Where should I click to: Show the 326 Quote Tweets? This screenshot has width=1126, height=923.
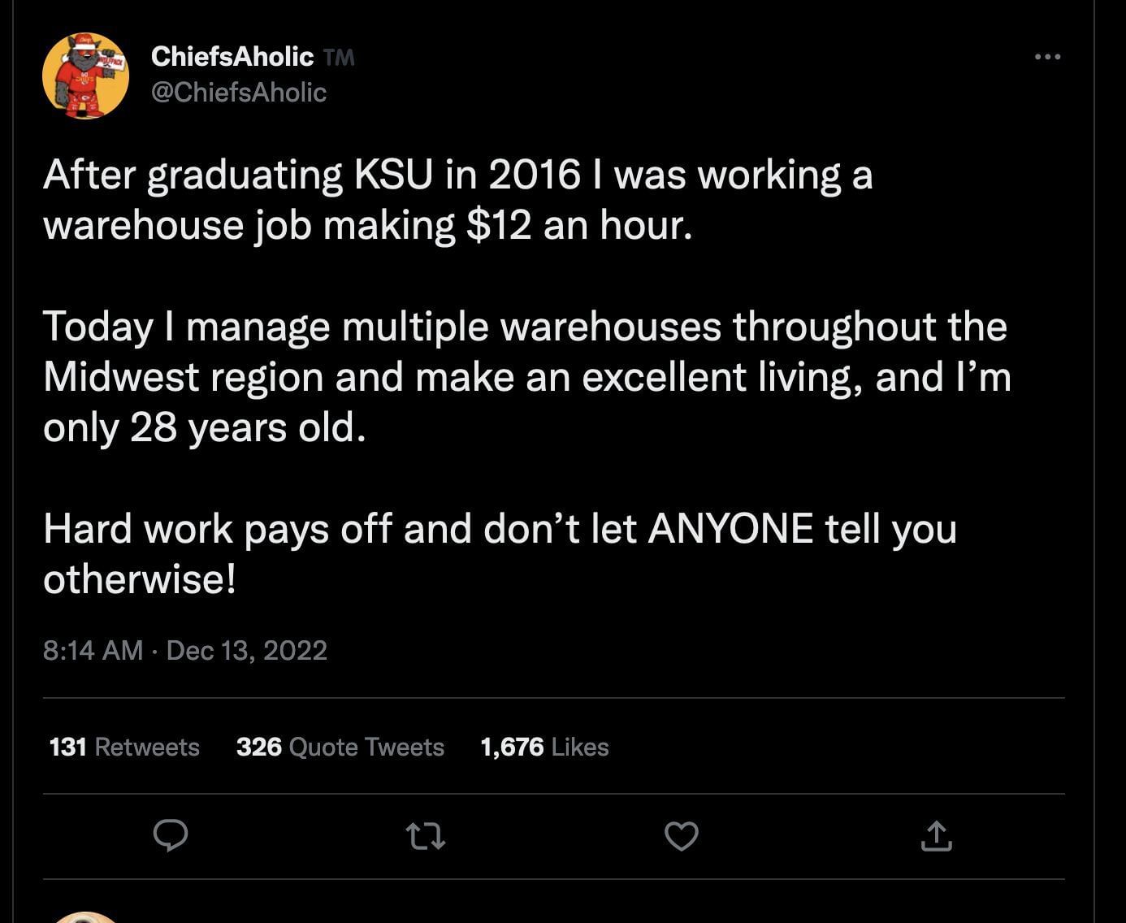click(x=340, y=747)
